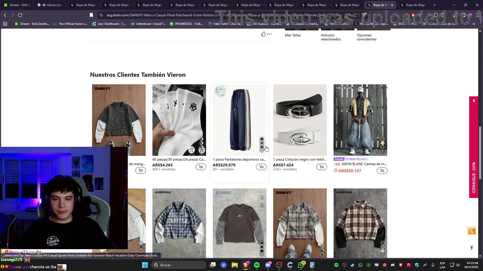The image size is (483, 271).
Task: Open the AXEPEAK blue plaid jacket image
Action: click(179, 223)
